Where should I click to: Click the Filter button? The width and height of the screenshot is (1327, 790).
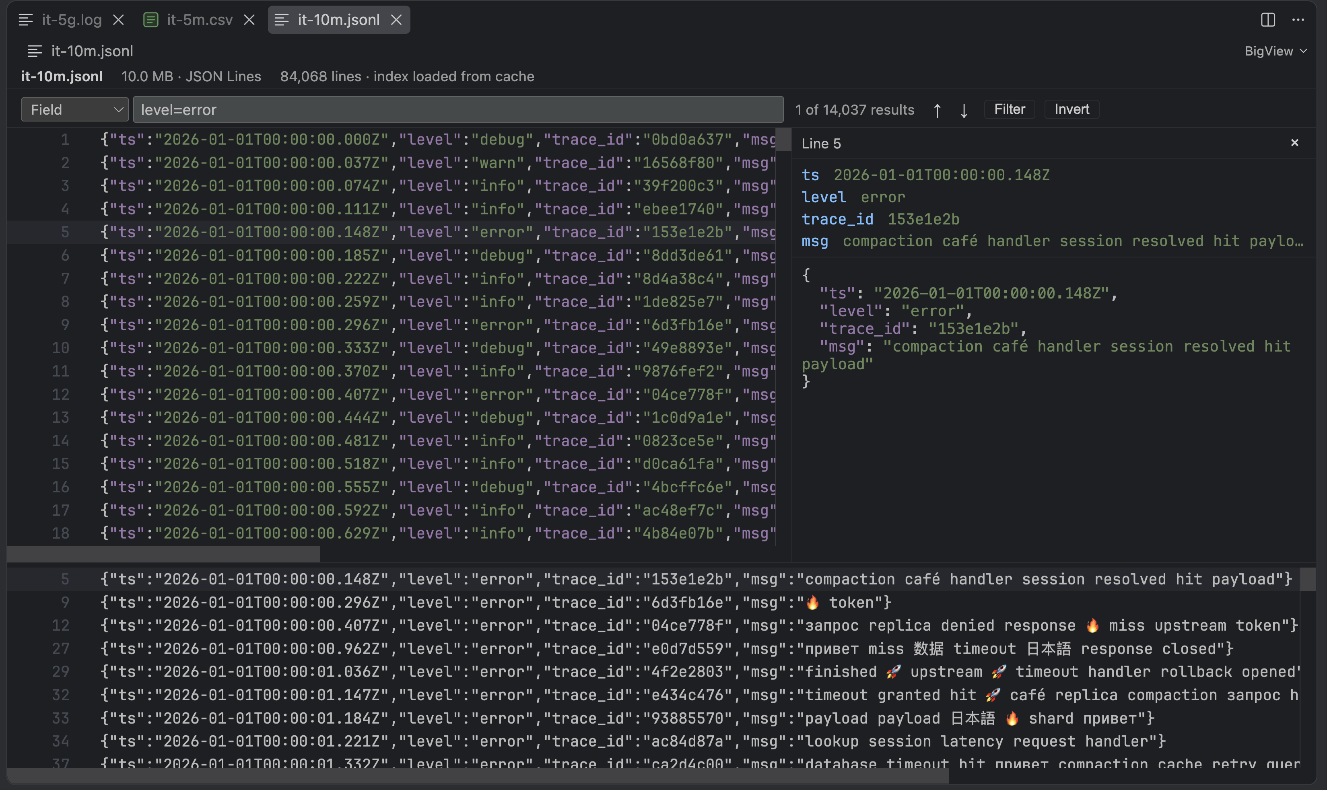[1010, 109]
